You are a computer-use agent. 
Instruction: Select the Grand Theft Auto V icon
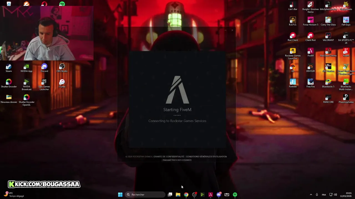click(346, 69)
